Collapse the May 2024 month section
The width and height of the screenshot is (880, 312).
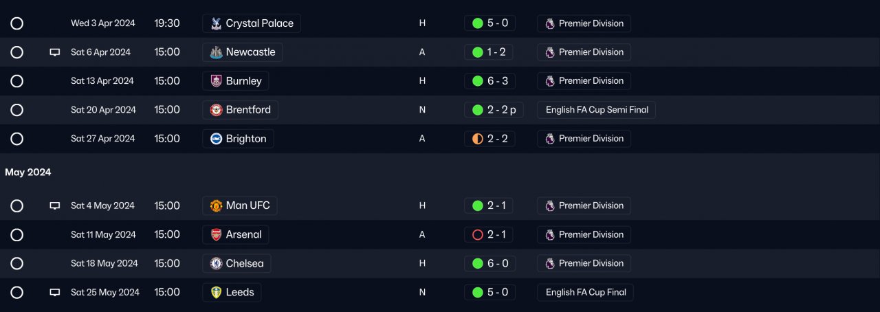(27, 172)
